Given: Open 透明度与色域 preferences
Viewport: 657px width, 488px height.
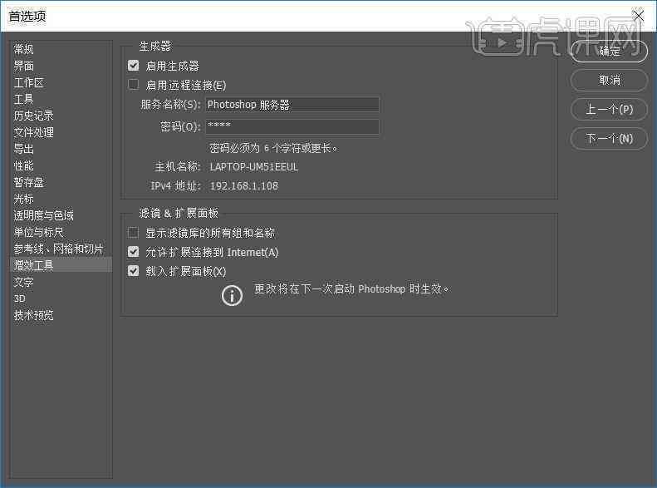Looking at the screenshot, I should [x=43, y=215].
